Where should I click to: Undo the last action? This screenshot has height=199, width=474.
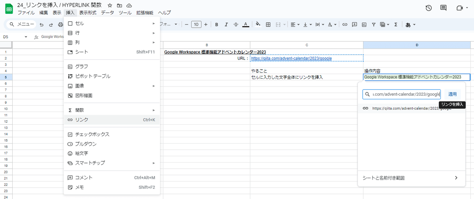pos(41,25)
